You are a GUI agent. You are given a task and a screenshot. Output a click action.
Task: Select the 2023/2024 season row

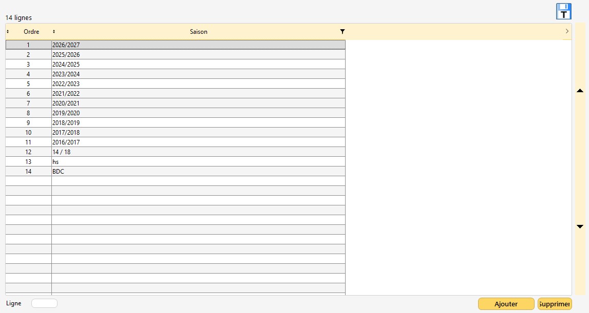[x=198, y=74]
